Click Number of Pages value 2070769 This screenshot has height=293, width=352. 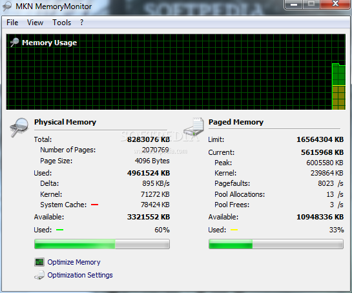156,150
